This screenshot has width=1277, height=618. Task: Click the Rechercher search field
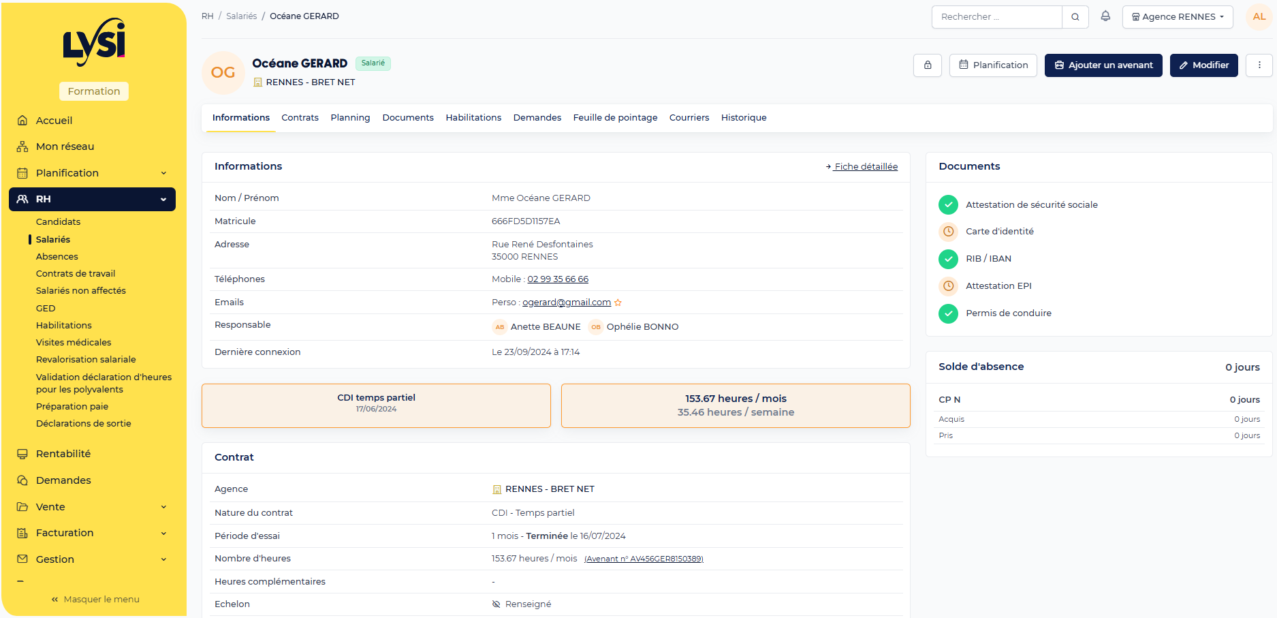coord(996,17)
